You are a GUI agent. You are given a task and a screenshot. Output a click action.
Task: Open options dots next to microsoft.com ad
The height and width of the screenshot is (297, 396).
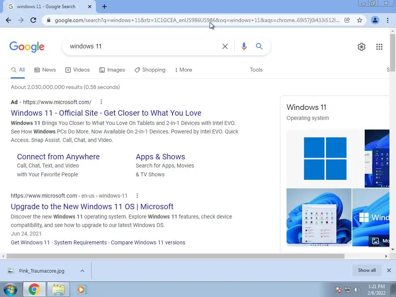pos(101,102)
